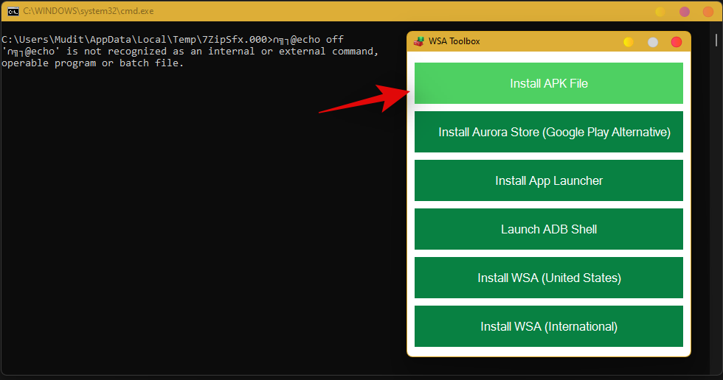
Task: Maximize WSA Toolbox using the gray button
Action: pos(653,42)
